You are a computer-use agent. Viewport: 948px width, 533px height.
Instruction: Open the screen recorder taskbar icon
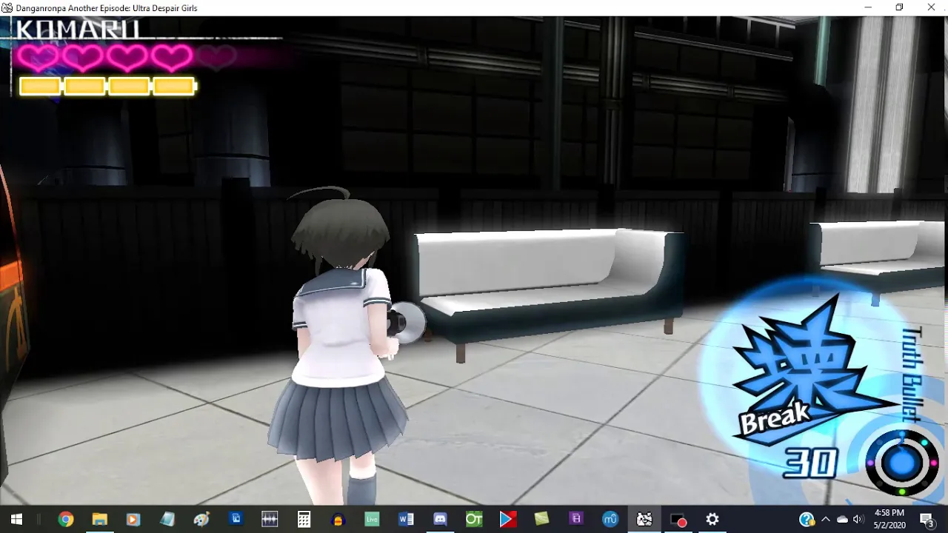[678, 520]
